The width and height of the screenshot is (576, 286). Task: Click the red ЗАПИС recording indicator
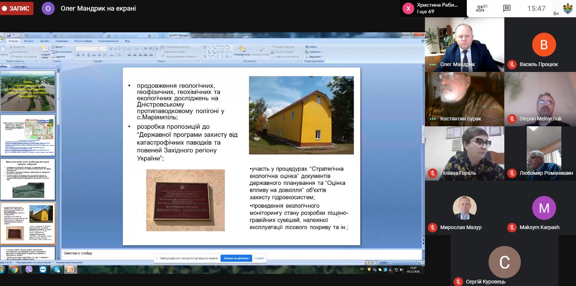[17, 8]
